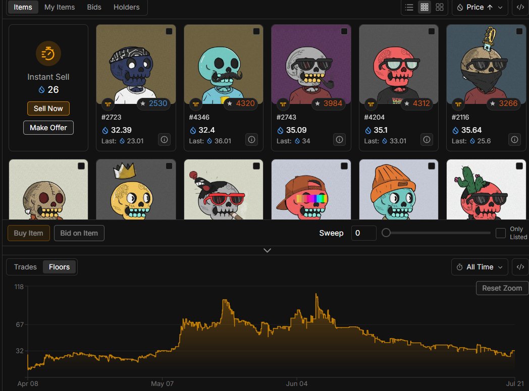Viewport: 529px width, 391px height.
Task: Click Bid on Item button
Action: click(x=79, y=233)
